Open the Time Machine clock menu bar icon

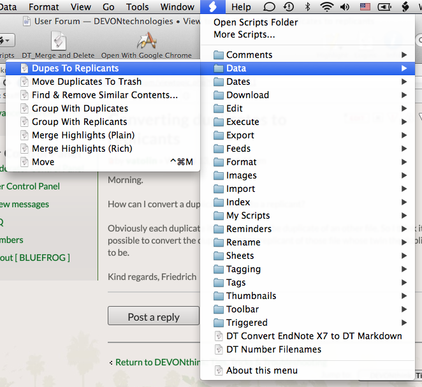pos(289,7)
